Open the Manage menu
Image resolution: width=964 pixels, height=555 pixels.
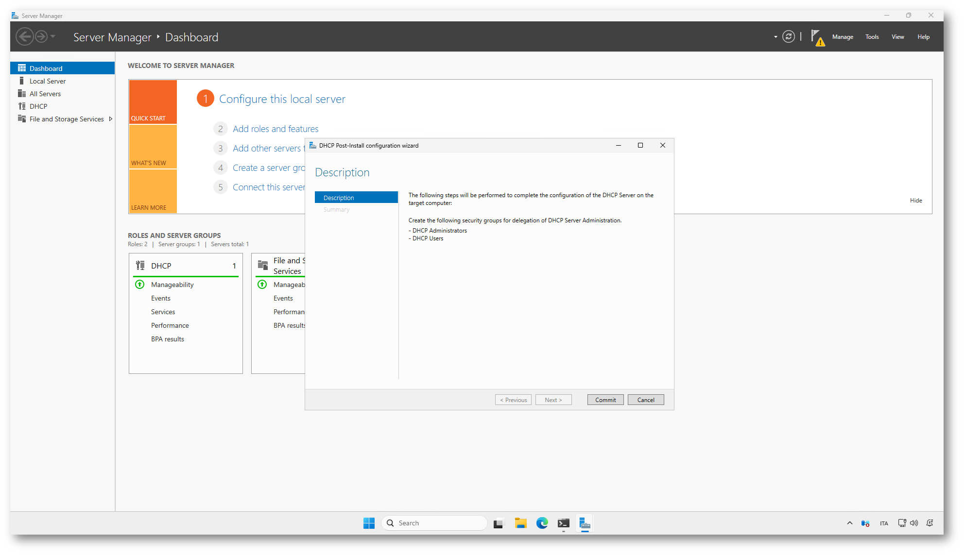point(843,37)
